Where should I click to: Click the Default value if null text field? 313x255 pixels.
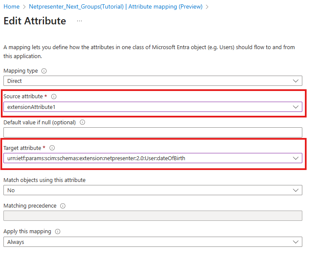(152, 132)
